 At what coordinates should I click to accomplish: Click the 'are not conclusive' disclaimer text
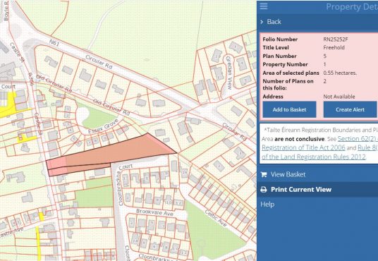[x=300, y=139]
